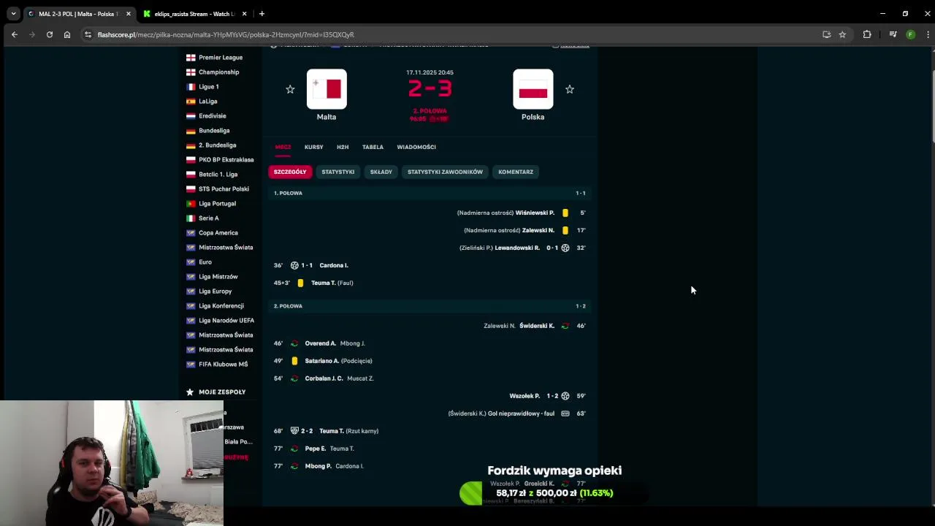935x526 pixels.
Task: Click the Malta team flag logo
Action: click(x=327, y=89)
